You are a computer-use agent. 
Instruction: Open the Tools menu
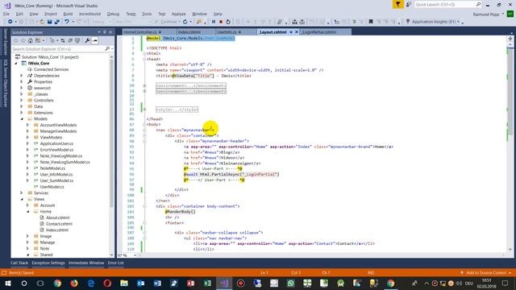coord(147,14)
